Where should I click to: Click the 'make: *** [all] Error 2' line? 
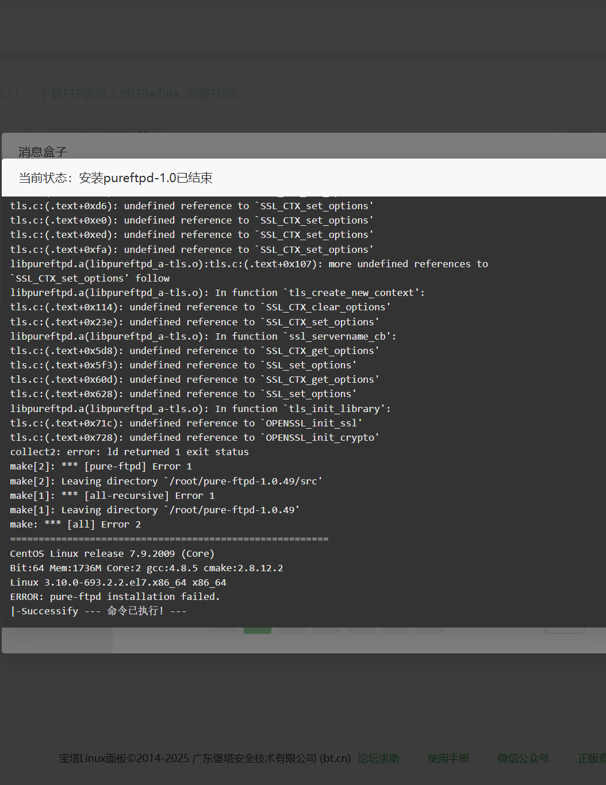coord(75,524)
